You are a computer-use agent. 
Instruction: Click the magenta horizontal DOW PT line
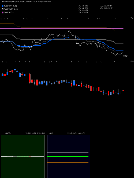pyautogui.click(x=62, y=28)
